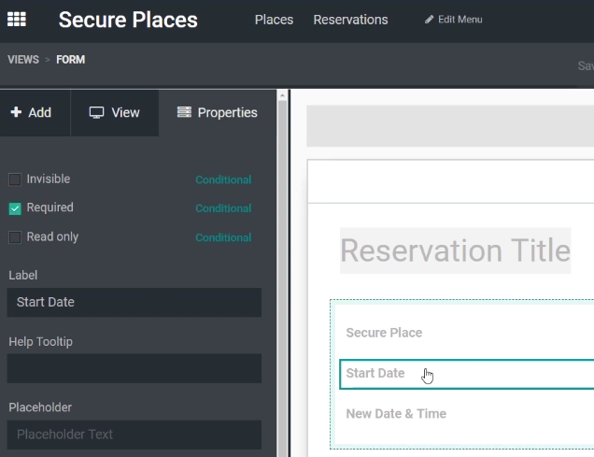Uncheck the Required checkbox
The height and width of the screenshot is (457, 594).
tap(15, 208)
